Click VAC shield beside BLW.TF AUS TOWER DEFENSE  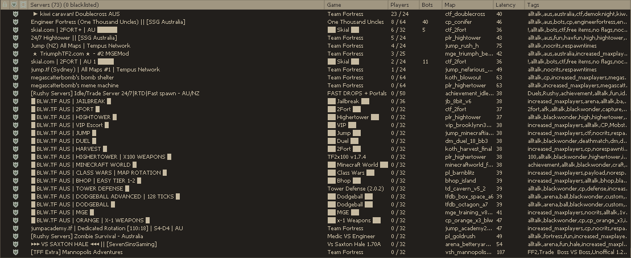click(15, 189)
